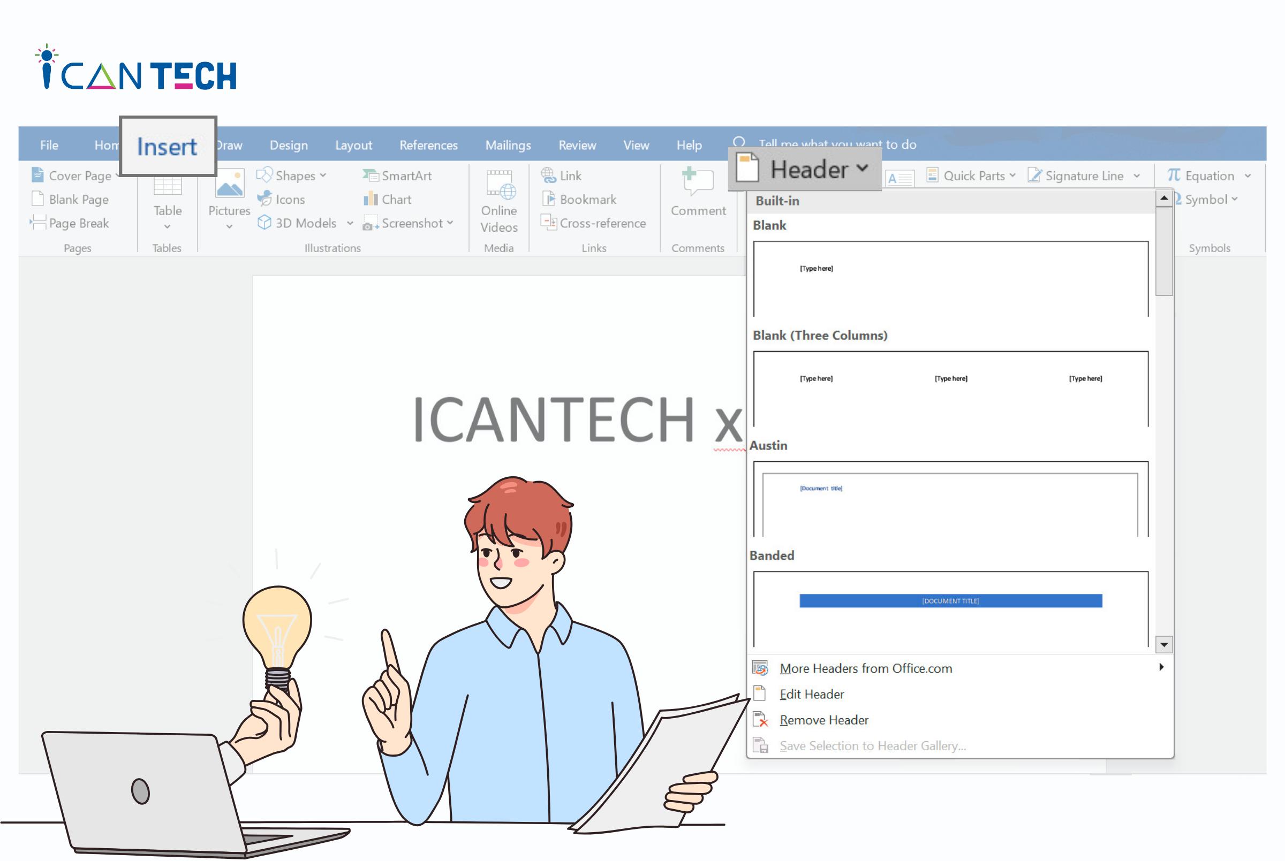Click the Remove Header icon
1285x861 pixels.
760,719
